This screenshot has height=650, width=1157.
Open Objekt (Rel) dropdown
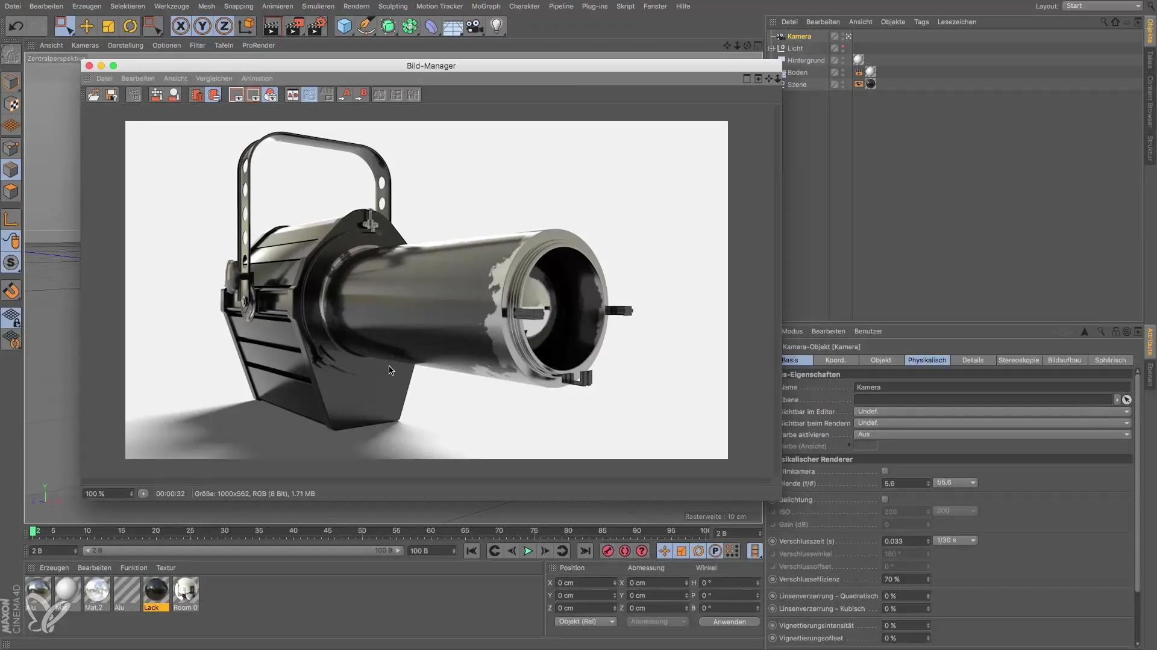585,622
